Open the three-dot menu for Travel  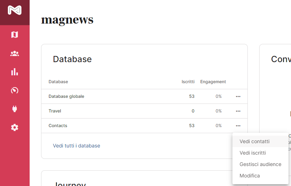[238, 111]
